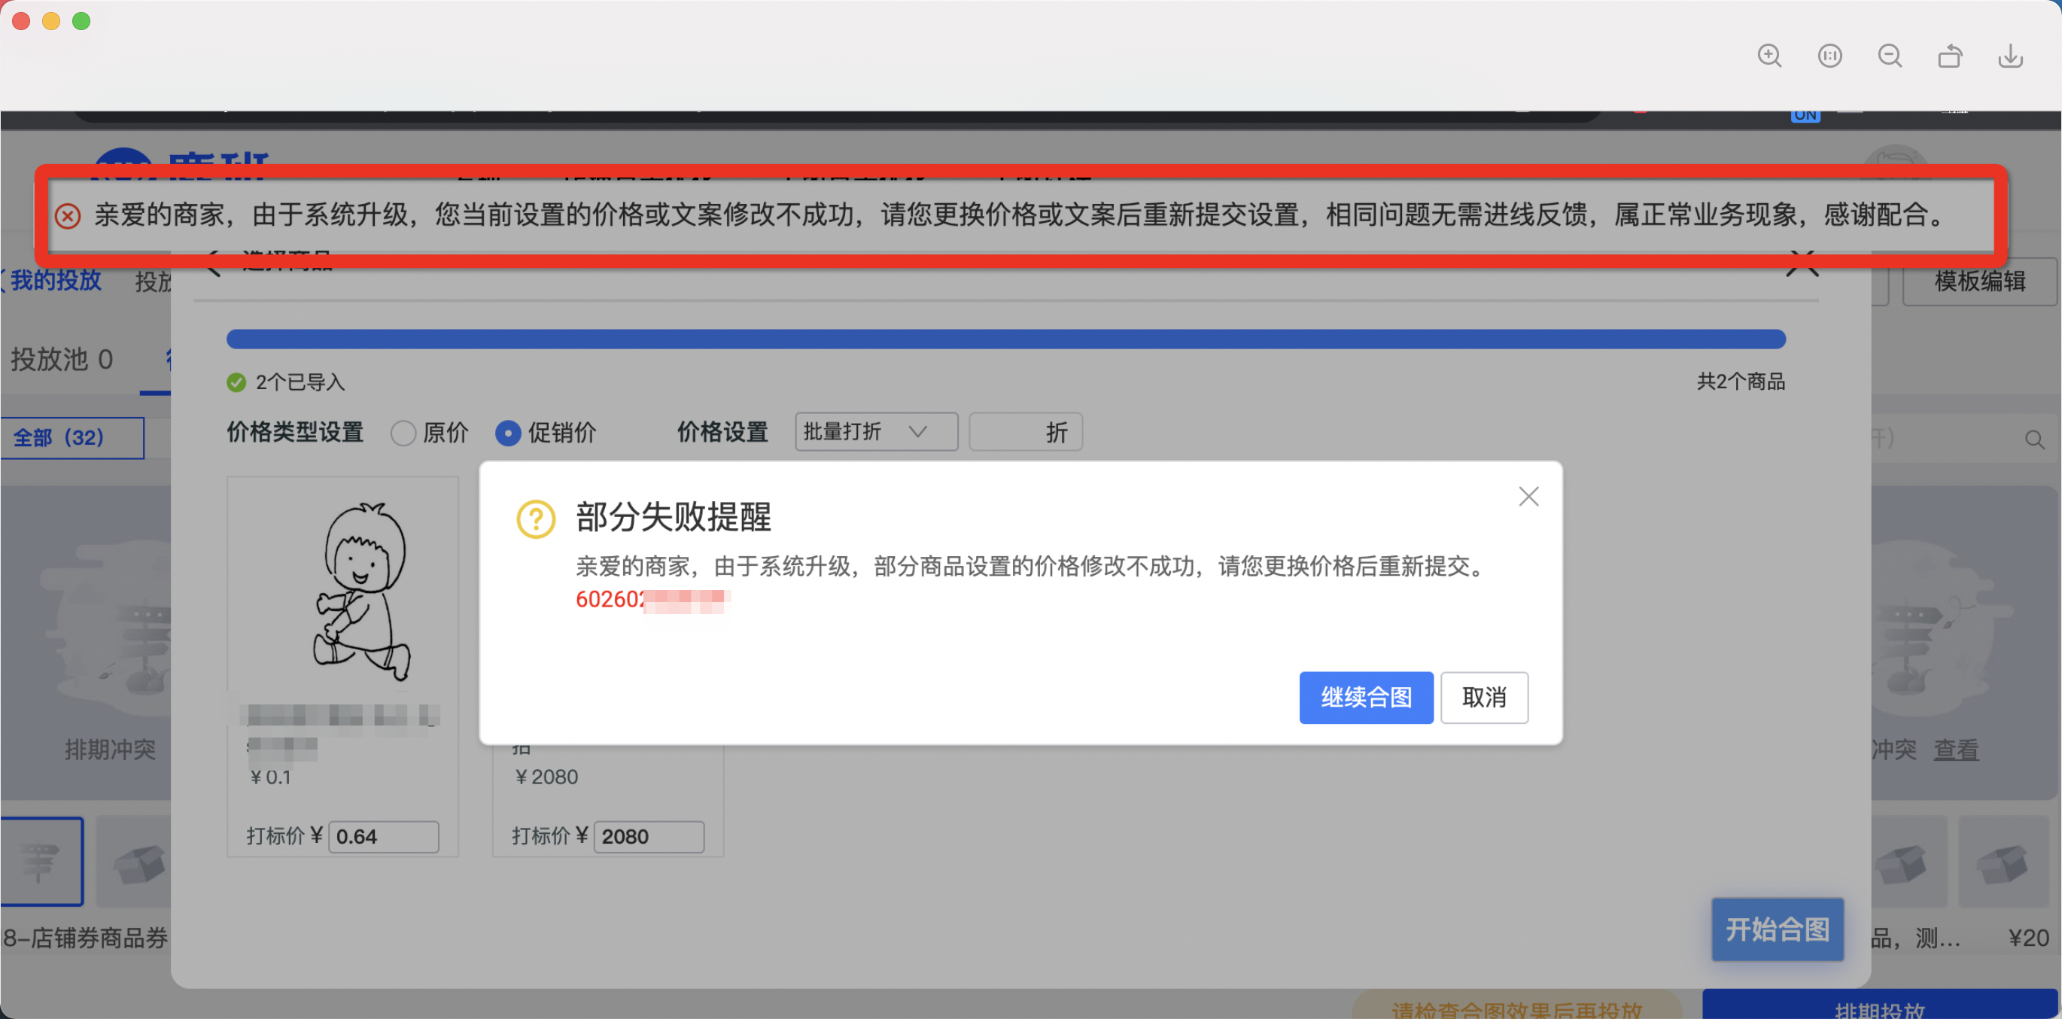Select the selected signpost template thumbnail
This screenshot has height=1019, width=2062.
point(41,862)
